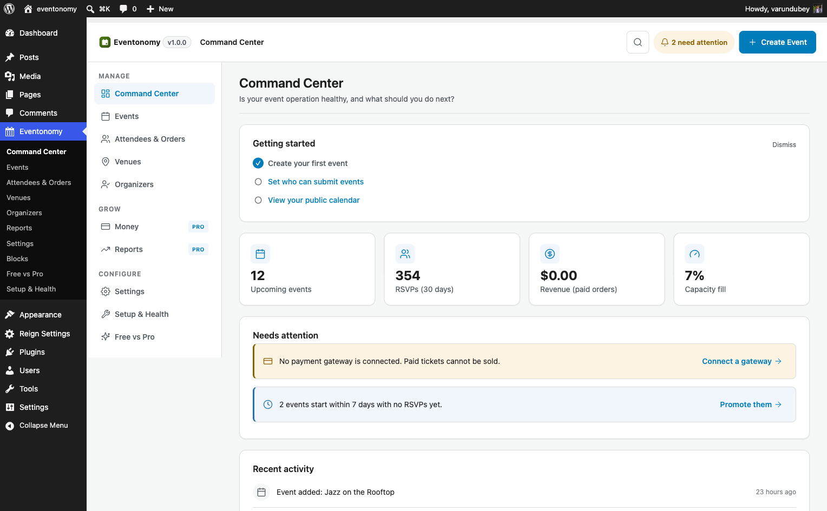Select Setup & Health in the Eventonomy submenu

pyautogui.click(x=31, y=289)
